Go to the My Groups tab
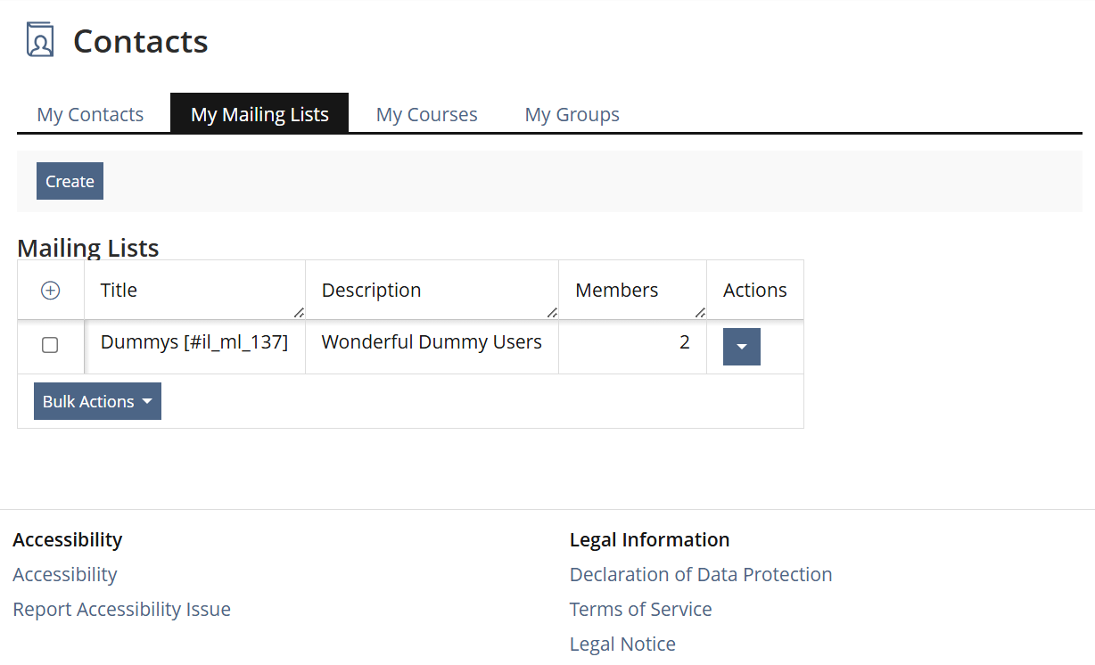1095x665 pixels. click(x=572, y=115)
